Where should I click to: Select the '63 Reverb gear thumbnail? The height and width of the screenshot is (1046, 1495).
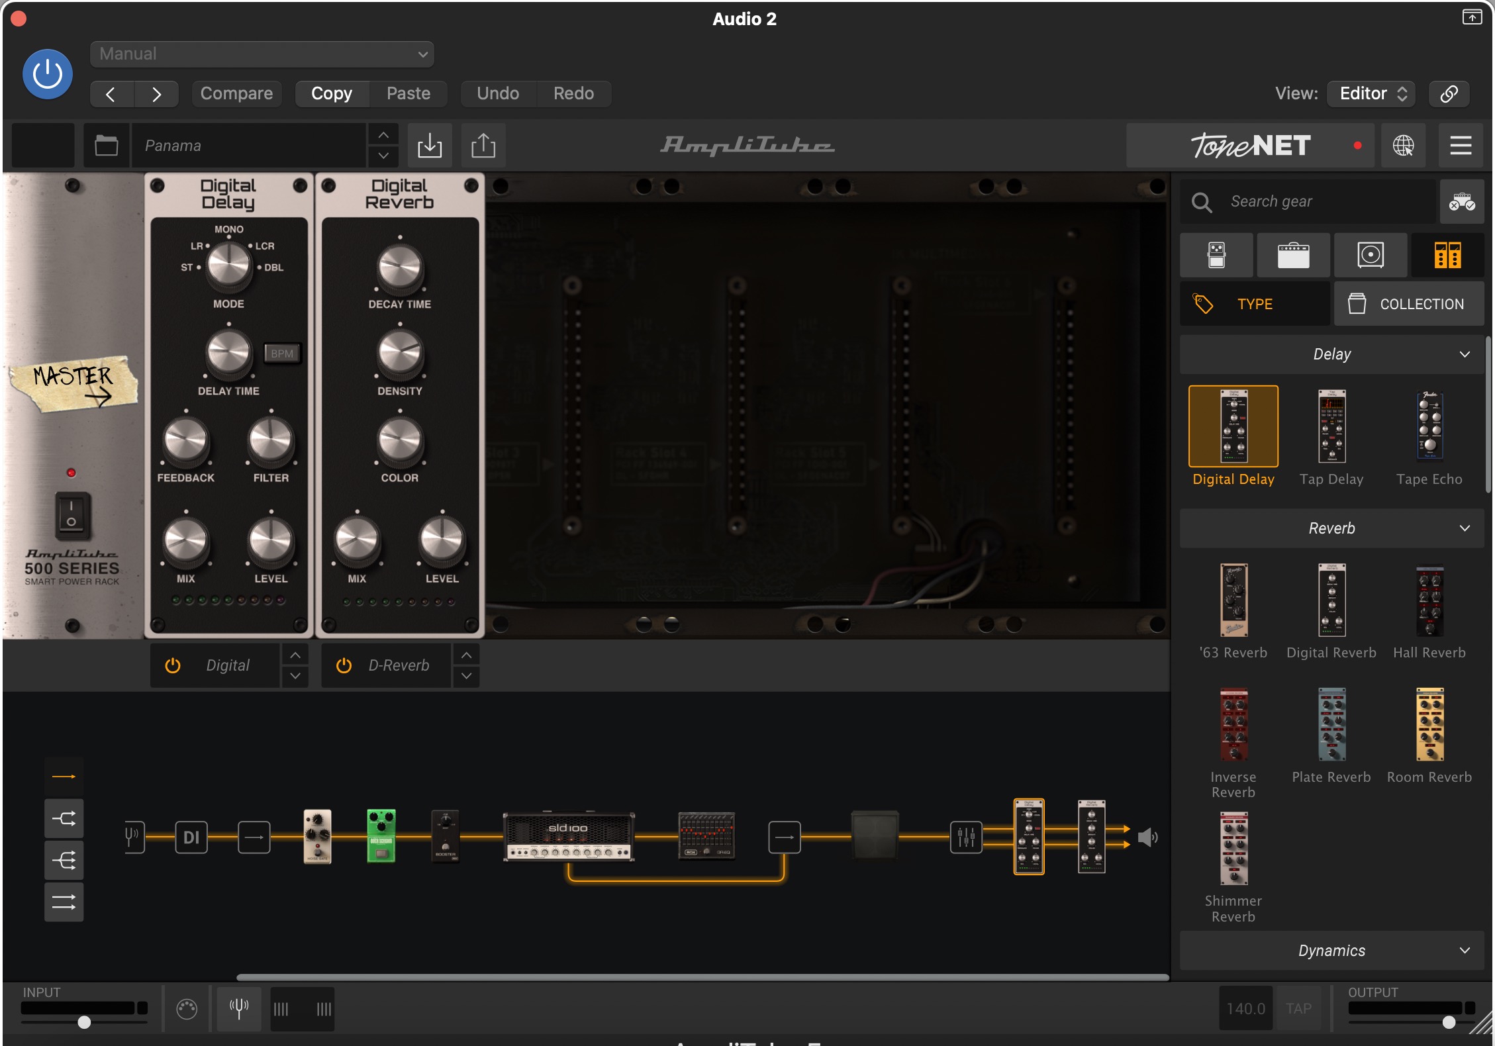pos(1233,600)
